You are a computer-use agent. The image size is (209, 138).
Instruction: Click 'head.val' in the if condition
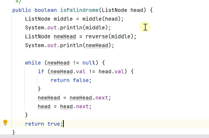coord(111,72)
